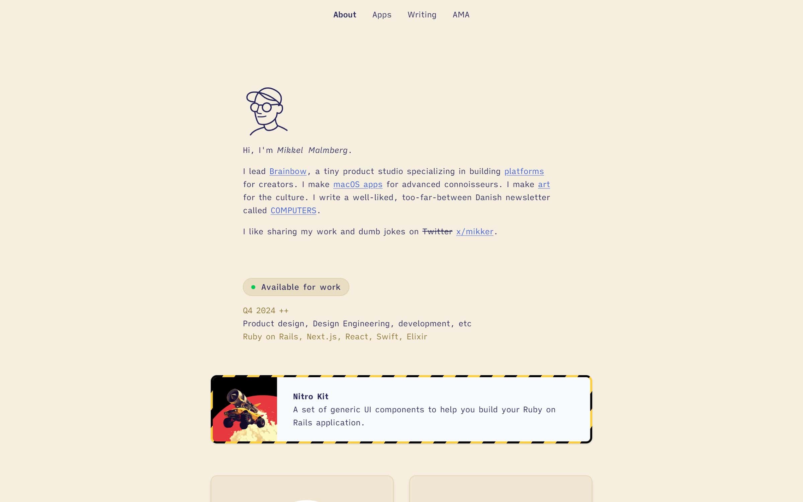Click the AMA navigation item

(461, 14)
